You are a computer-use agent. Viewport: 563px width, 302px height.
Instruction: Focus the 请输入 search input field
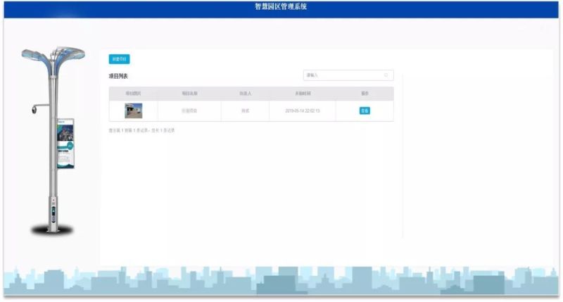point(341,75)
